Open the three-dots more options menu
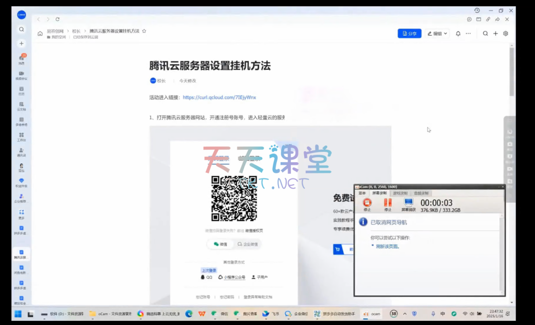The image size is (535, 325). (x=468, y=33)
